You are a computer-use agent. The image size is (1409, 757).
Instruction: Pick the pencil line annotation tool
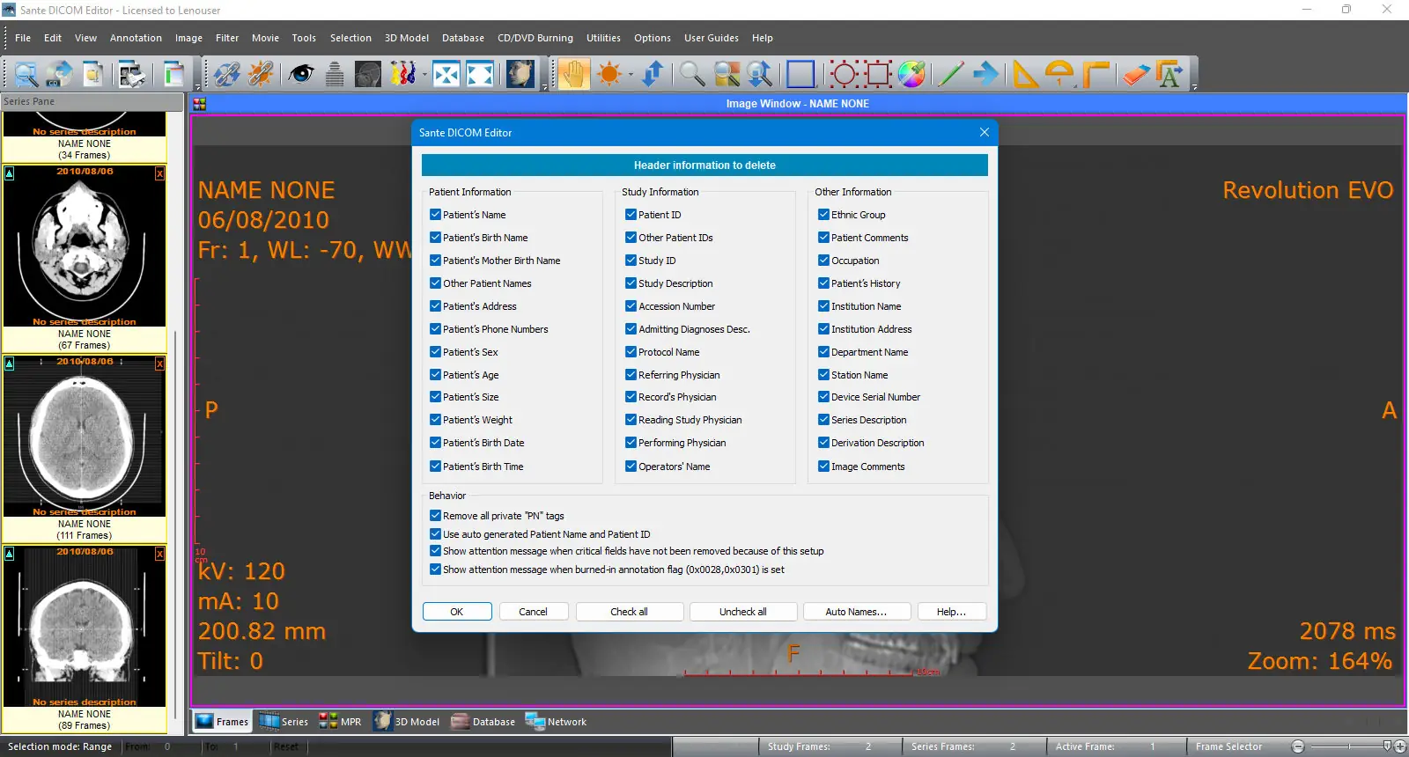(x=950, y=74)
